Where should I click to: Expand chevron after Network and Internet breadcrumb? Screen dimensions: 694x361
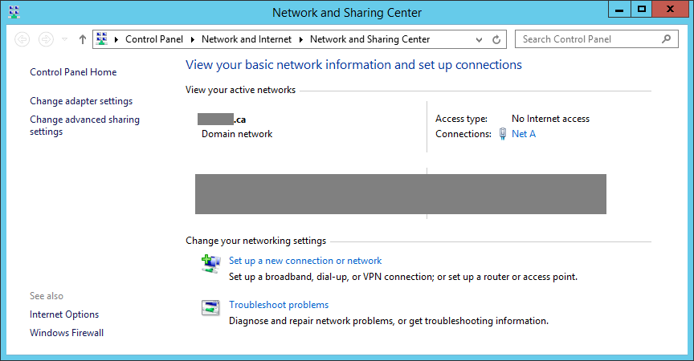point(301,39)
